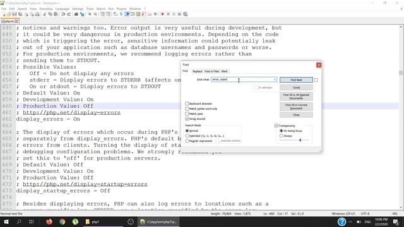404x227 pixels.
Task: Open the File menu
Action: click(4, 9)
